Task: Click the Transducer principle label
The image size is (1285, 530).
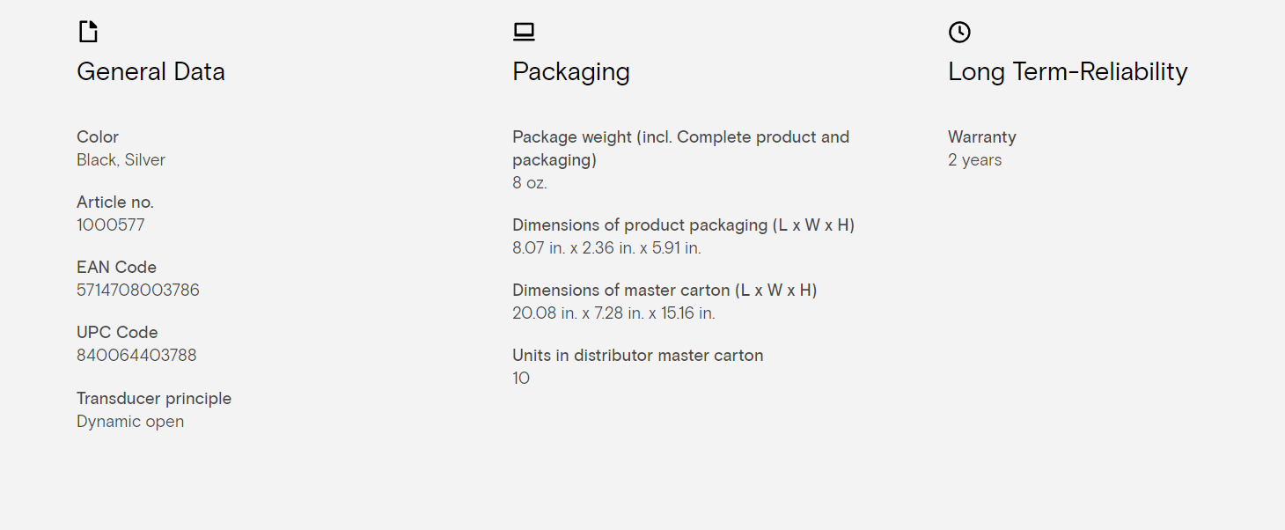Action: click(x=154, y=399)
